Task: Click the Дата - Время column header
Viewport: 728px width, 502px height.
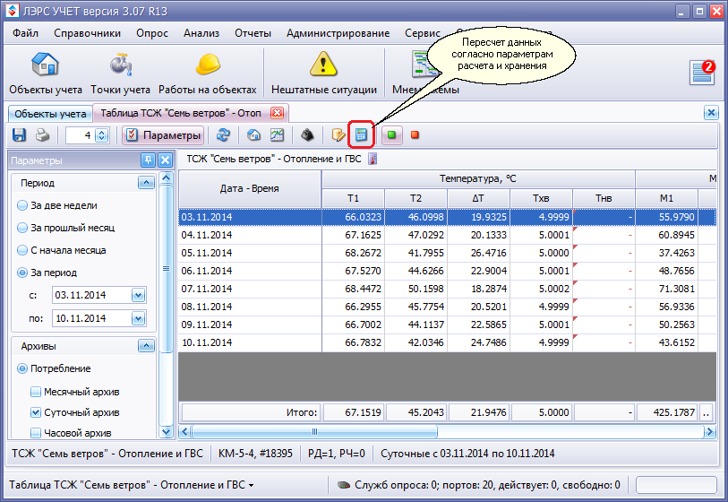Action: (x=250, y=189)
